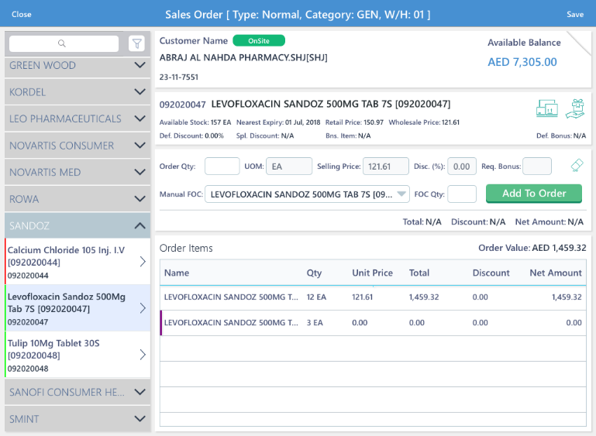Focus the Req. Bonus field
The image size is (596, 436).
(536, 167)
